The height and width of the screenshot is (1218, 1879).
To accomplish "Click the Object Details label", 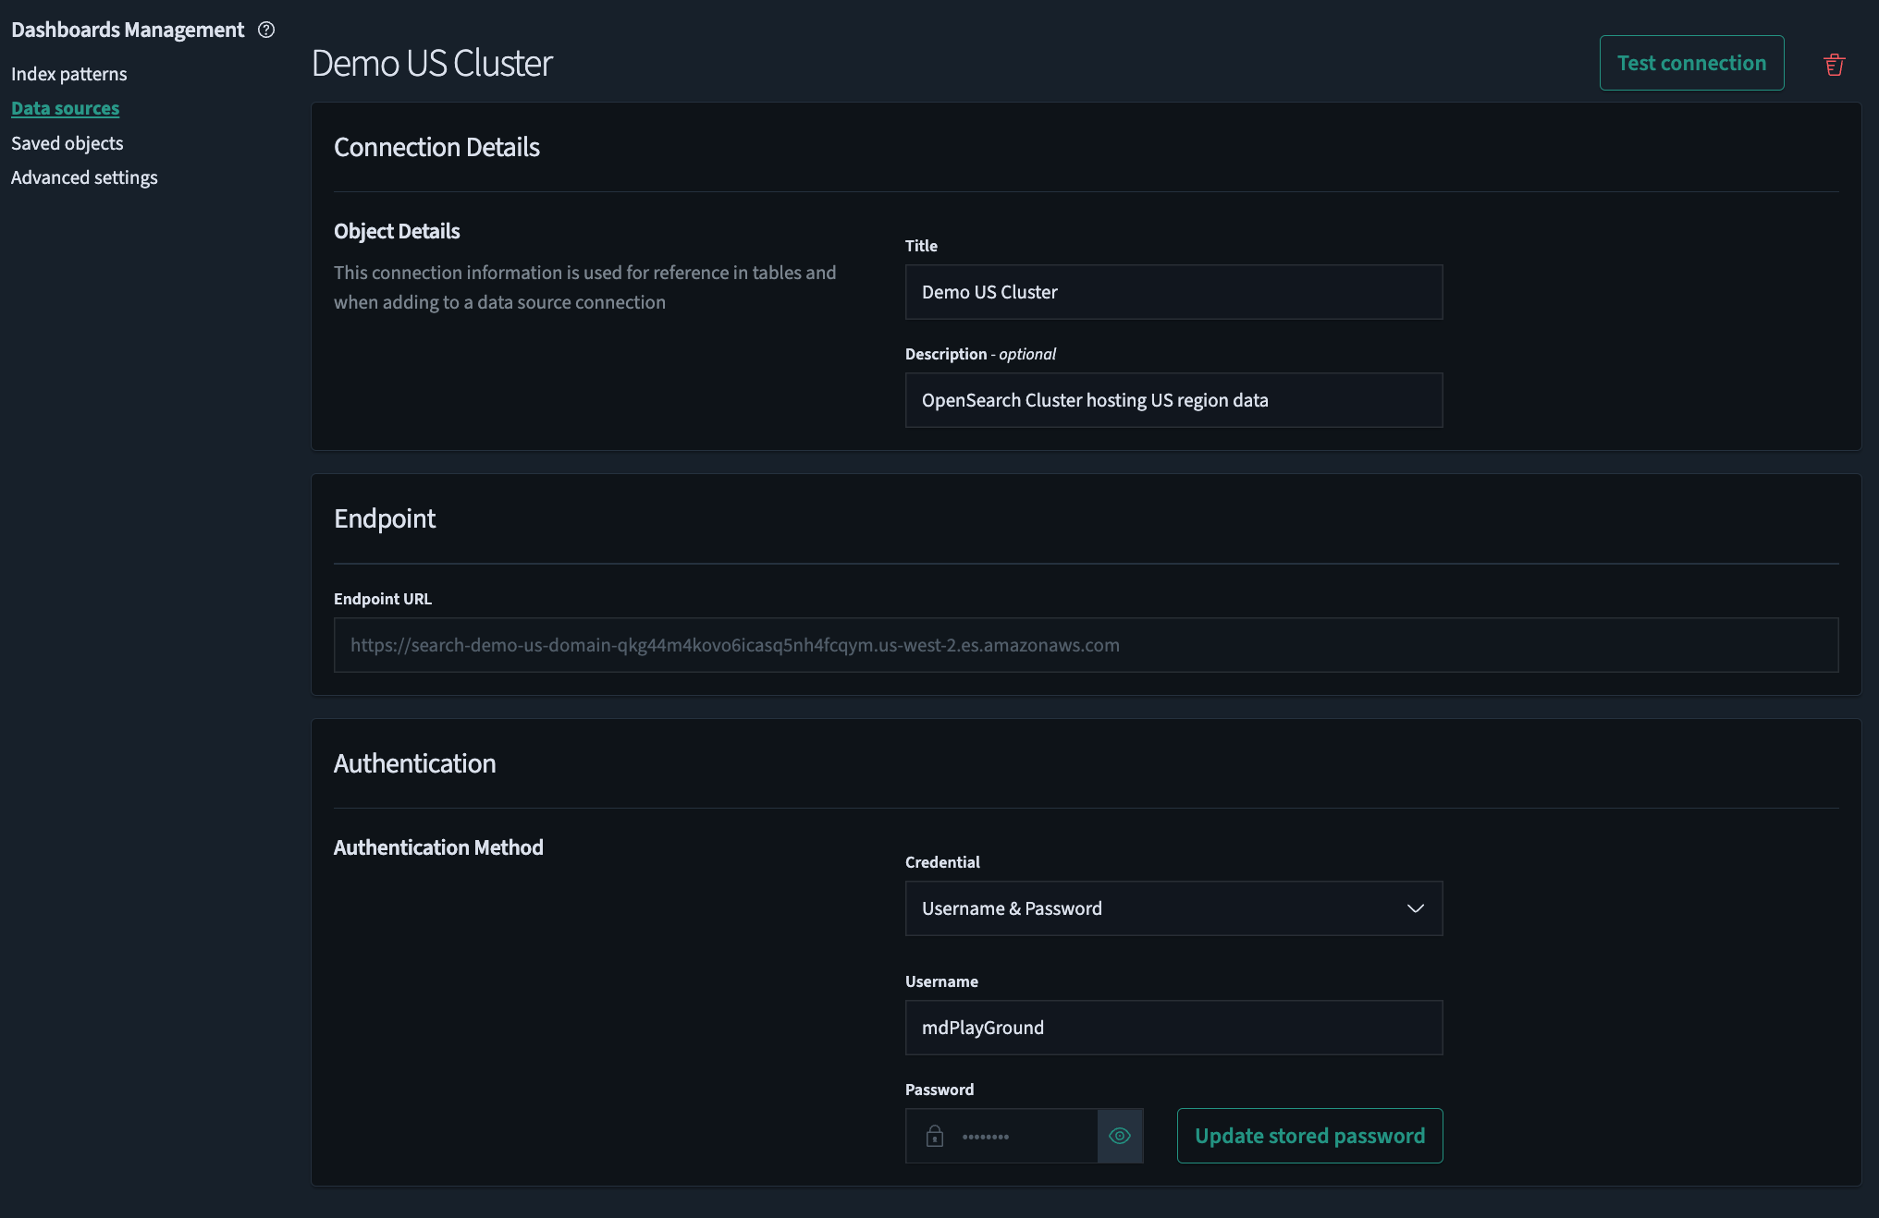I will pyautogui.click(x=397, y=231).
